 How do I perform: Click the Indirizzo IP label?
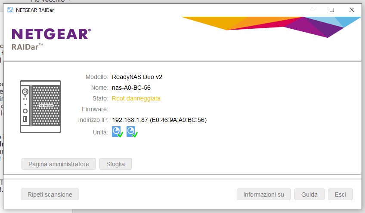tap(93, 120)
